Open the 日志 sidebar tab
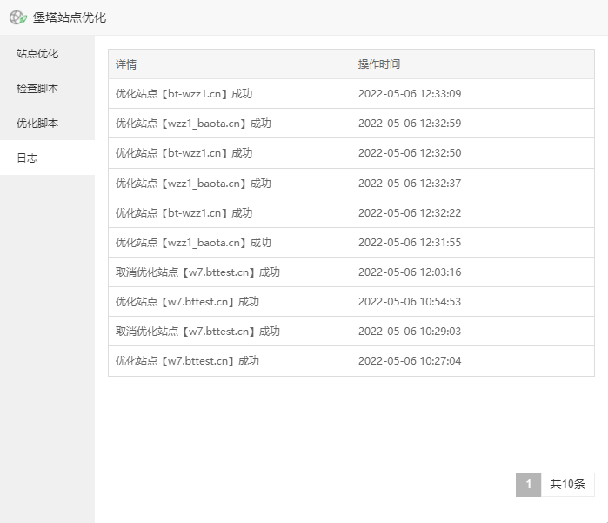The height and width of the screenshot is (523, 608). [x=47, y=158]
